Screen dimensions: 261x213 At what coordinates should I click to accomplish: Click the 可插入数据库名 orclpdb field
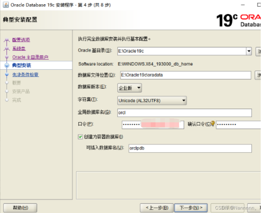click(x=190, y=148)
